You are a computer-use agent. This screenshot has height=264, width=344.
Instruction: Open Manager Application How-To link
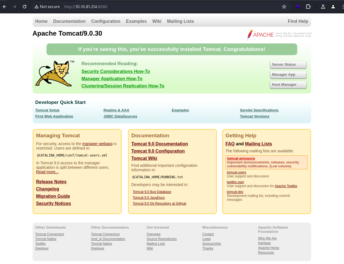(112, 79)
